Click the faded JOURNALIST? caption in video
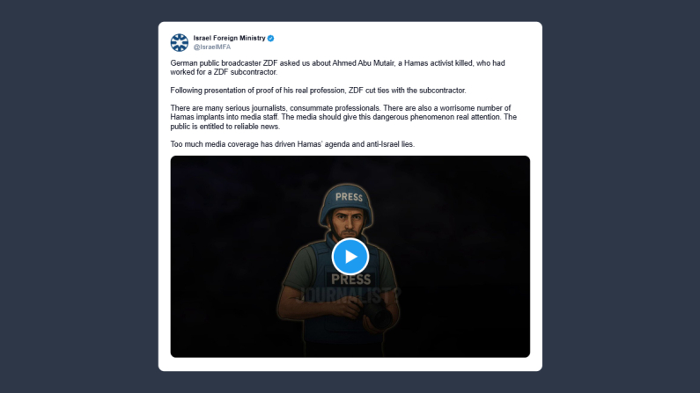 [350, 295]
